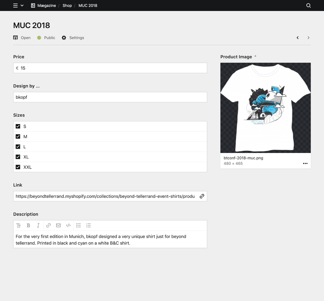Open the T-shirt product image thumbnail
Image resolution: width=324 pixels, height=301 pixels.
pos(266,108)
